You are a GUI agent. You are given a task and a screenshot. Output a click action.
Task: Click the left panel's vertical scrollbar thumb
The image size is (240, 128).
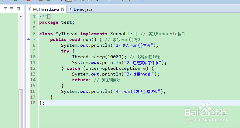(21, 109)
